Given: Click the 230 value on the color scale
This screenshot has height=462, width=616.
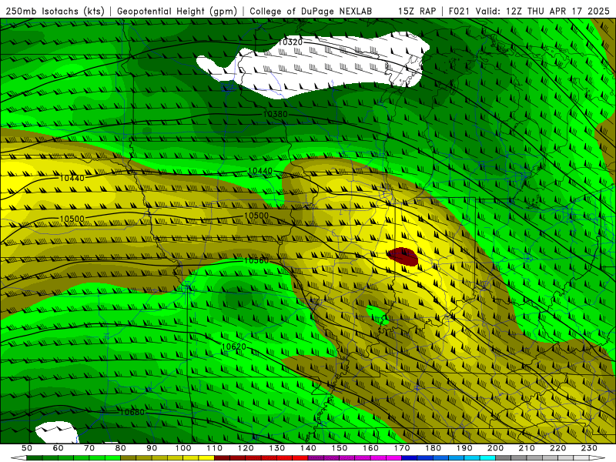Looking at the screenshot, I should pos(589,448).
